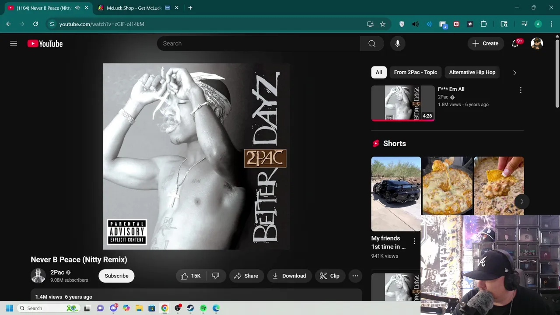Select the All filter chip
Viewport: 560px width, 315px height.
point(379,72)
